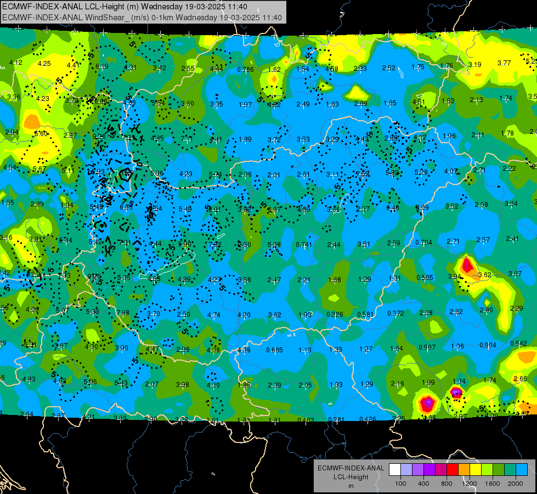The image size is (537, 494).
Task: Click the sky blue legend swatch
Action: tap(522, 470)
